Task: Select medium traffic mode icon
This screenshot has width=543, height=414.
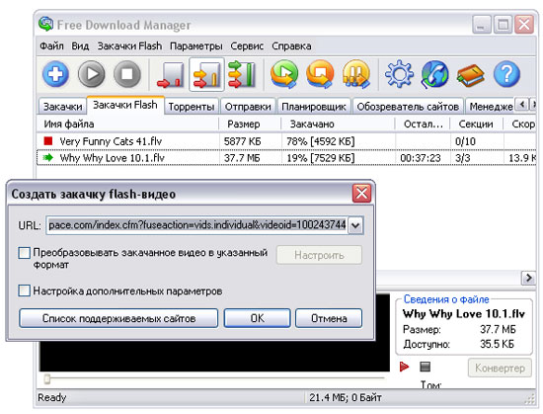Action: 206,74
